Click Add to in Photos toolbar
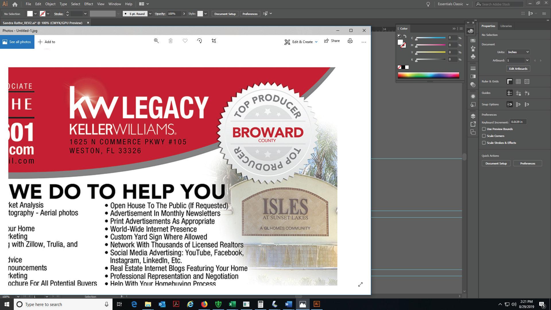The width and height of the screenshot is (551, 310). tap(46, 42)
